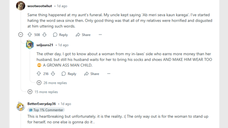Open more options on seijuuro21's reply

(x=109, y=74)
